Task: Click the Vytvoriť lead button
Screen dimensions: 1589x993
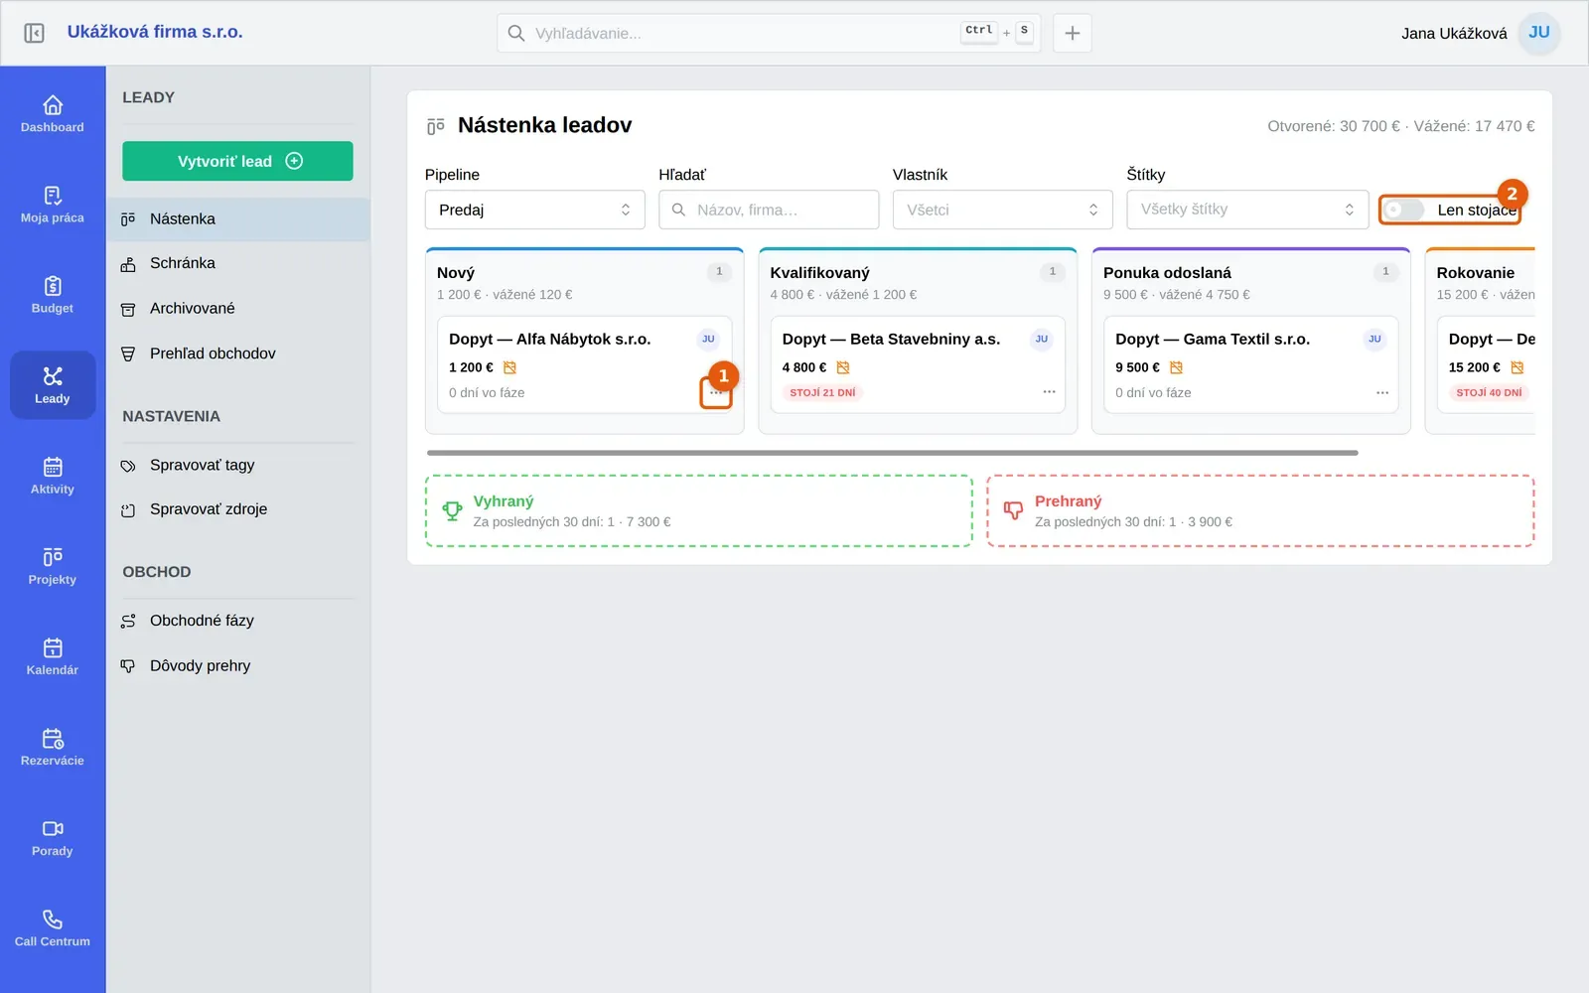Action: tap(237, 161)
